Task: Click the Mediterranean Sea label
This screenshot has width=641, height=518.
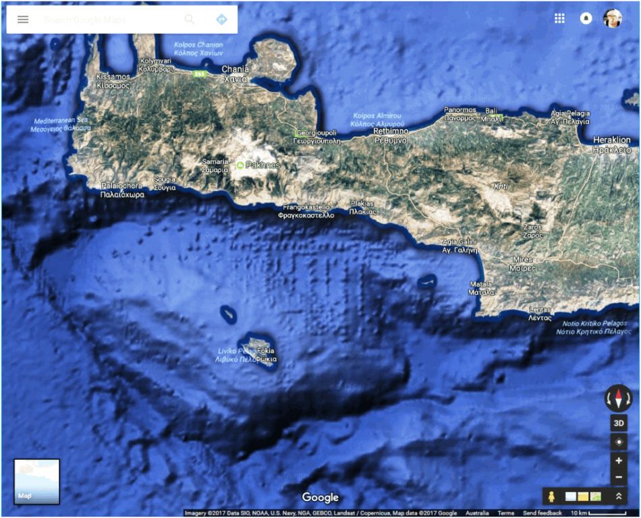Action: coord(61,124)
